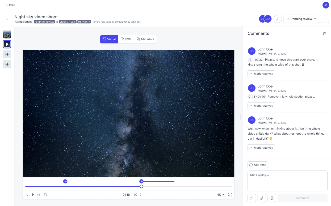This screenshot has height=206, width=331.
Task: Toggle loop playback
Action: [45, 195]
